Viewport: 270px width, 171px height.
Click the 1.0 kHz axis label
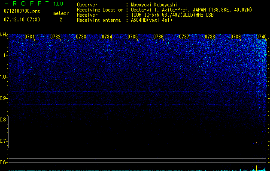point(3,77)
